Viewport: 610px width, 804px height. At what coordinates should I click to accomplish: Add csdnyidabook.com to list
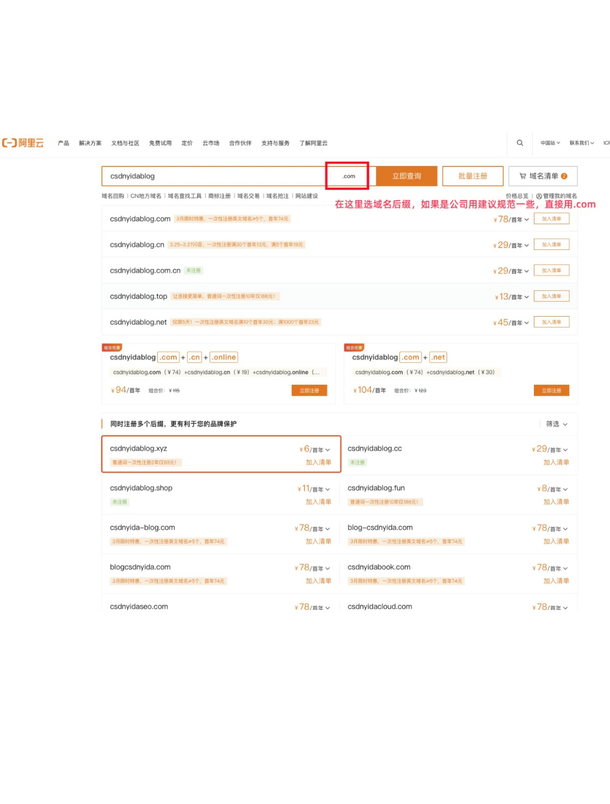pos(556,581)
